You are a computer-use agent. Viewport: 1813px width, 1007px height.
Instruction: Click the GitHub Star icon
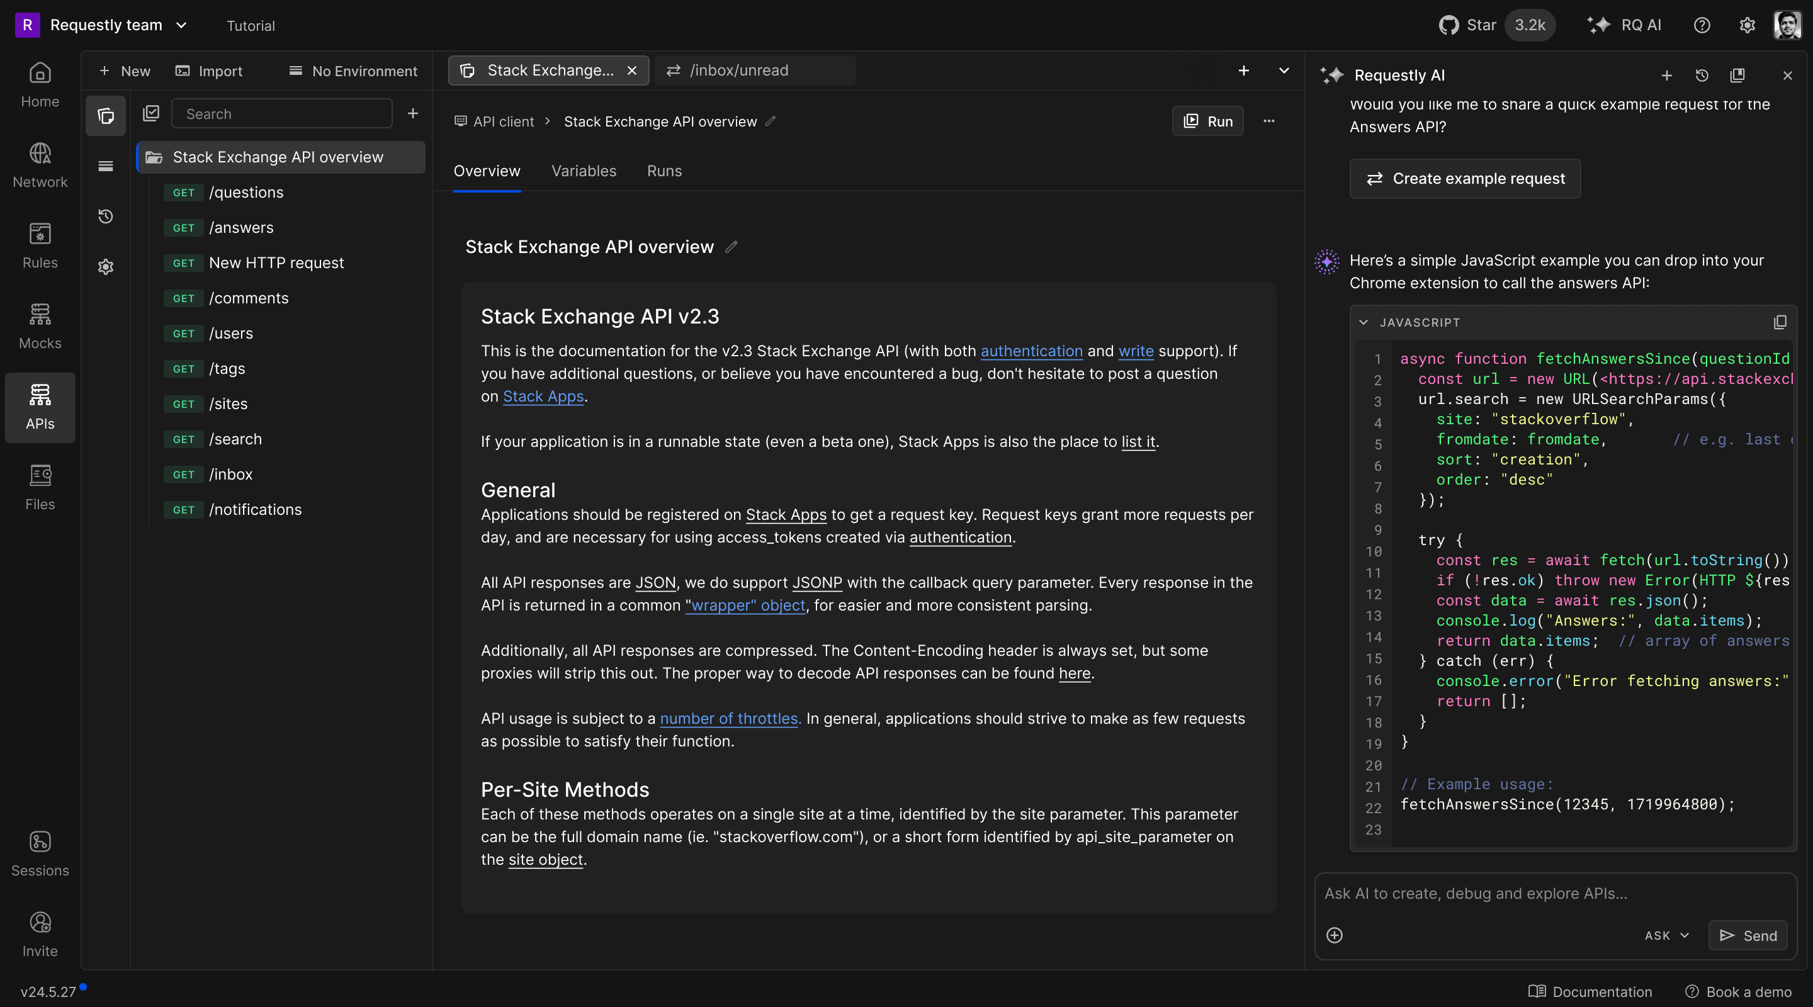[1449, 25]
